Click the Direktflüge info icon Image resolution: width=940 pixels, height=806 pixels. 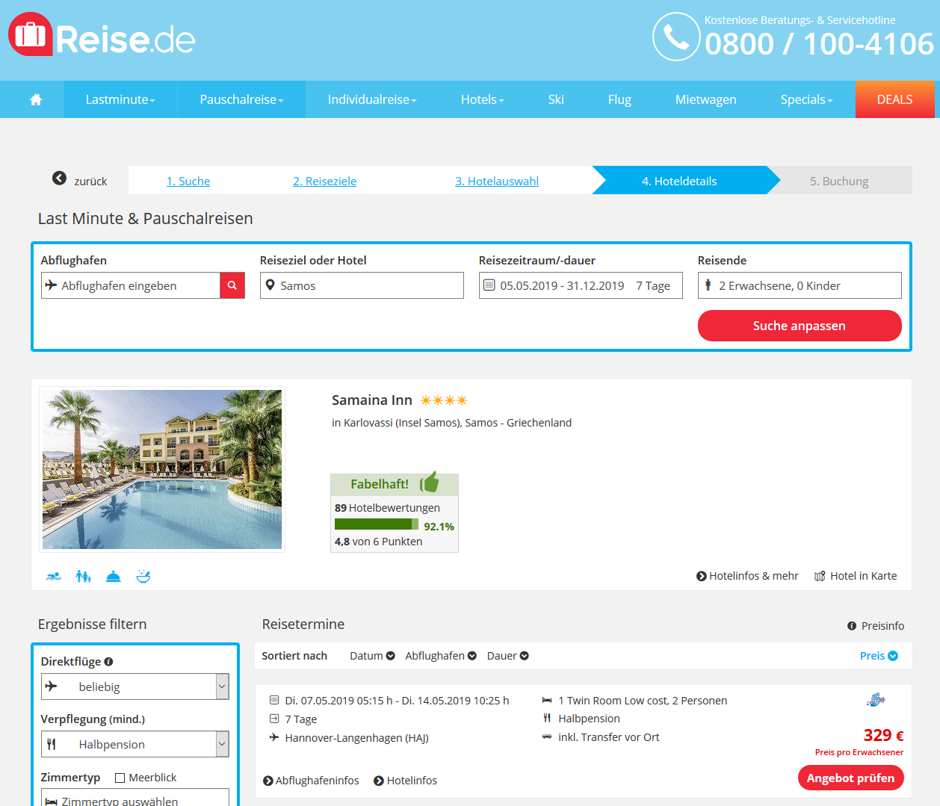click(108, 661)
